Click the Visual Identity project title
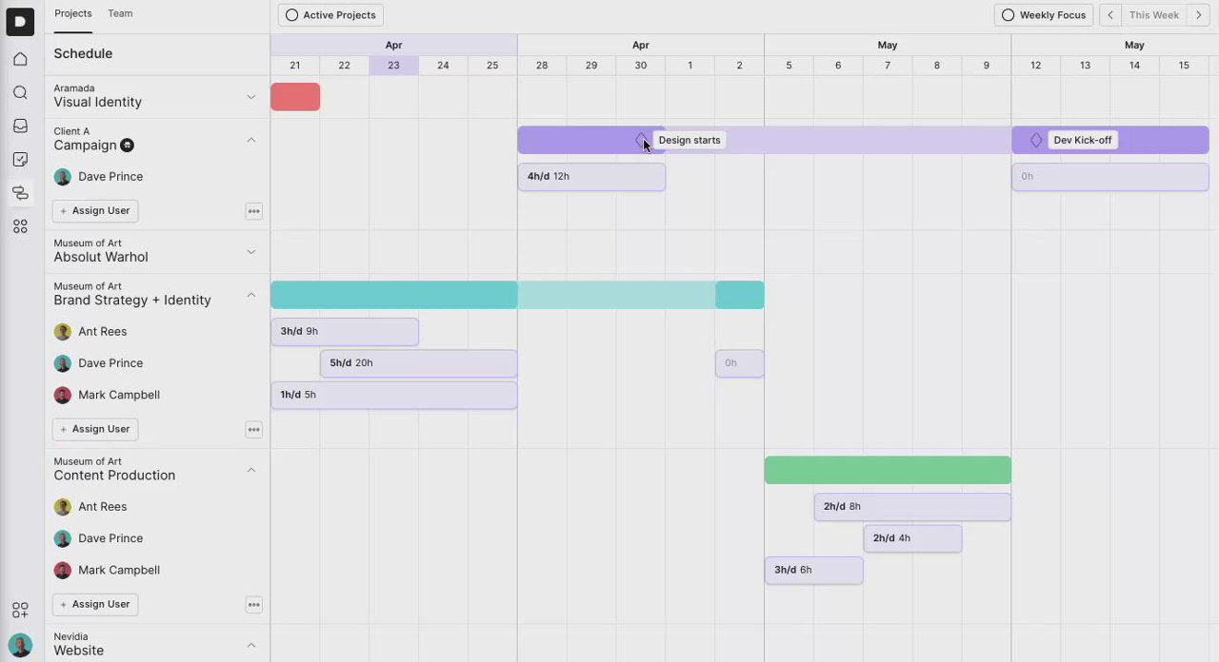1219x662 pixels. point(98,102)
